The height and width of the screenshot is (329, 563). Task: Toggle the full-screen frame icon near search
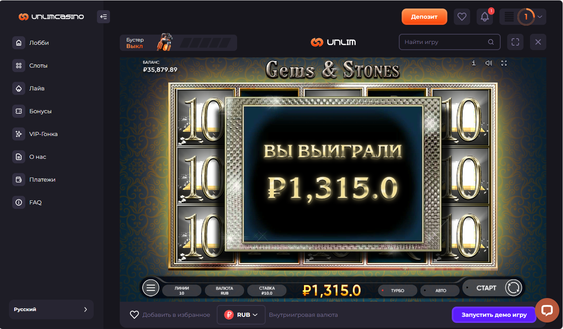(x=515, y=42)
